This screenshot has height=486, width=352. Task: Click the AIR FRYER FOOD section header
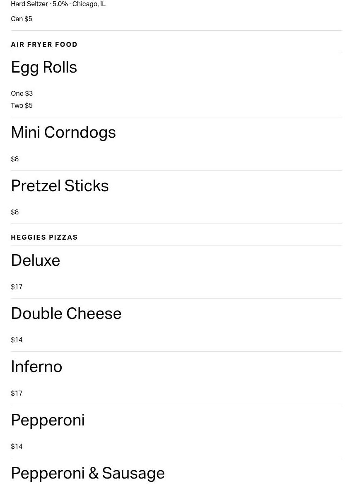point(44,44)
